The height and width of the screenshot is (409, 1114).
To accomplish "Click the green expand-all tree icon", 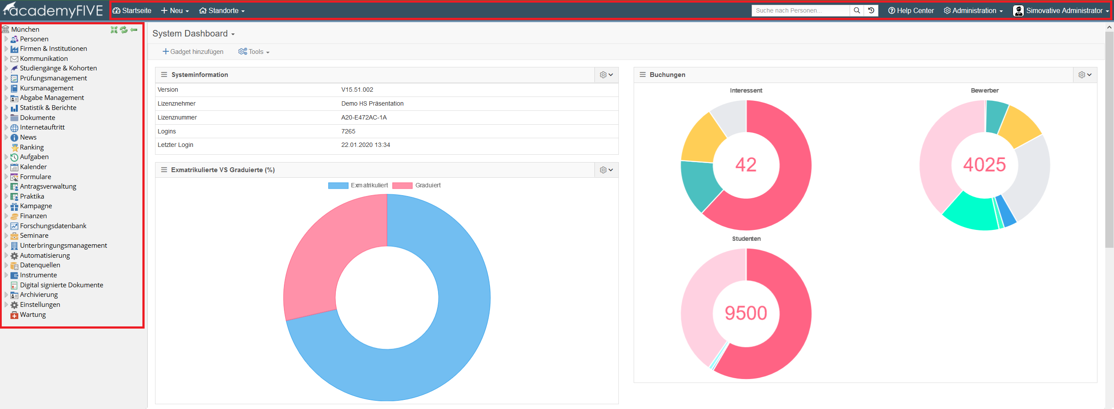I will (114, 30).
